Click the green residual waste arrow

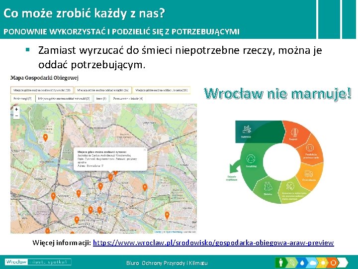point(235,166)
